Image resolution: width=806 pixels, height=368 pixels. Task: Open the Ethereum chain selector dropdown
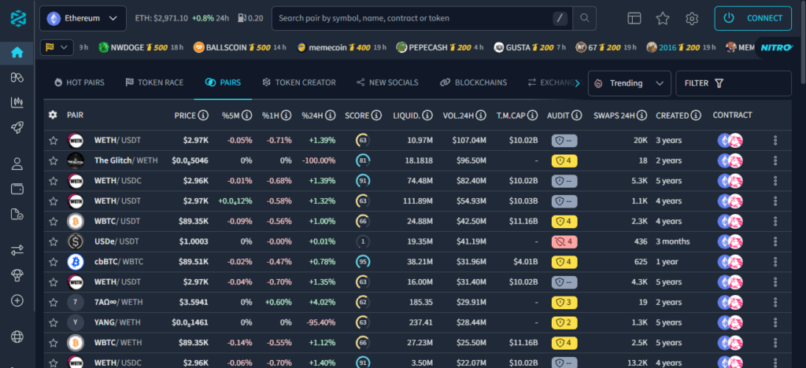83,18
